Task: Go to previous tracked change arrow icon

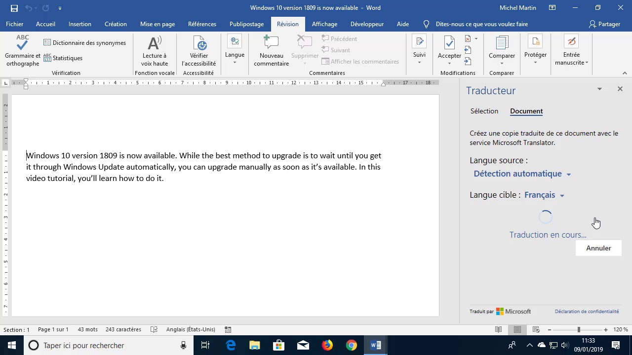Action: 468,50
